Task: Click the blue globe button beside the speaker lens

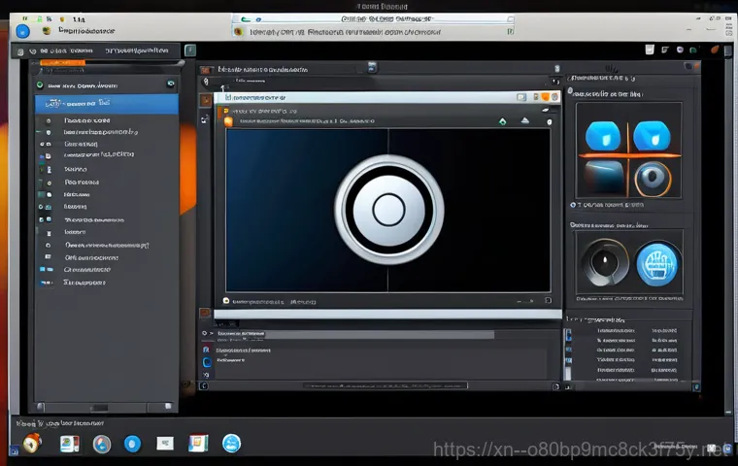Action: (x=657, y=264)
